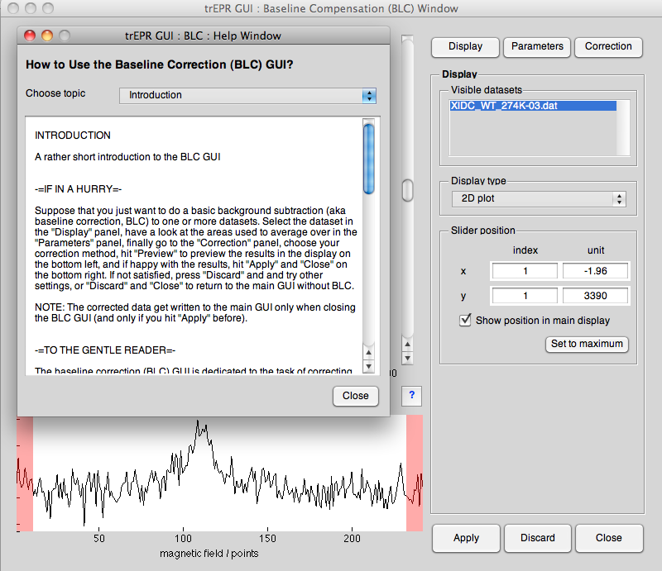Click the help text area introduction paragraph
662x571 pixels.
click(x=194, y=248)
